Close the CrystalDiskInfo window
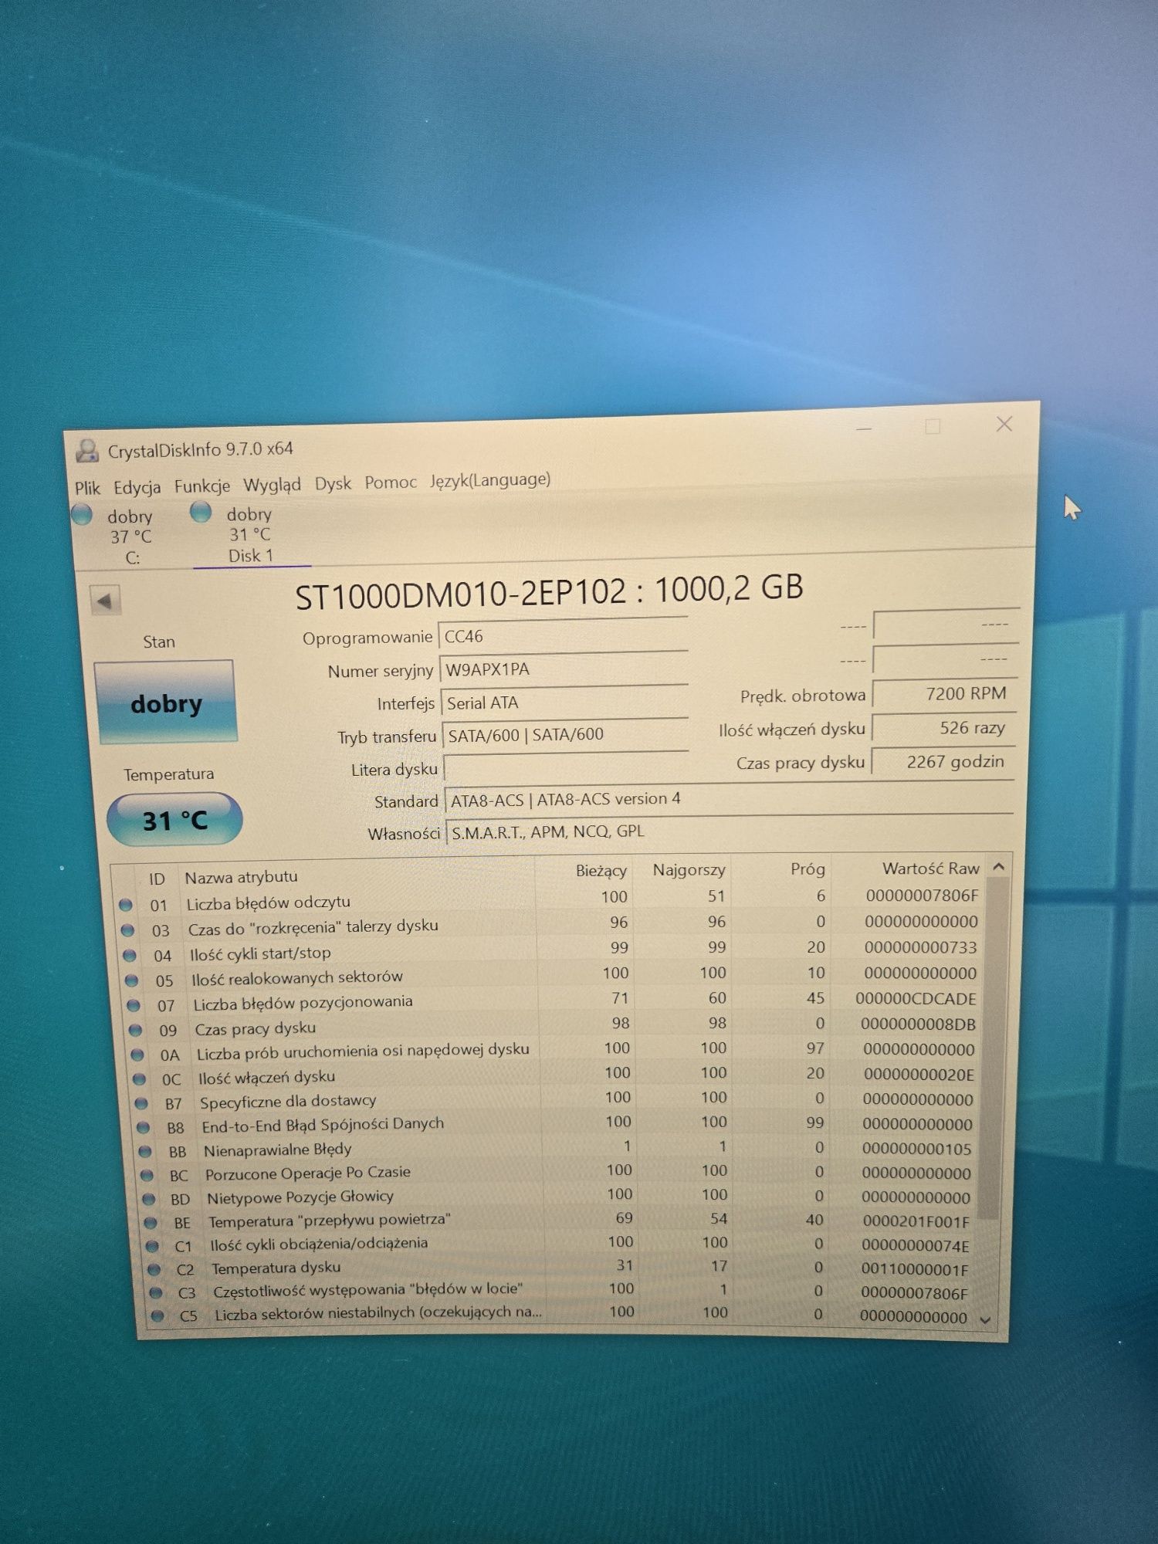1158x1544 pixels. coord(1004,424)
